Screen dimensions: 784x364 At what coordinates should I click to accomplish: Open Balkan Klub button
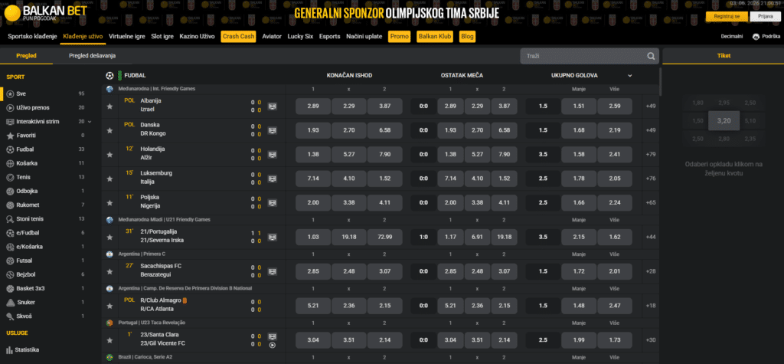[435, 37]
